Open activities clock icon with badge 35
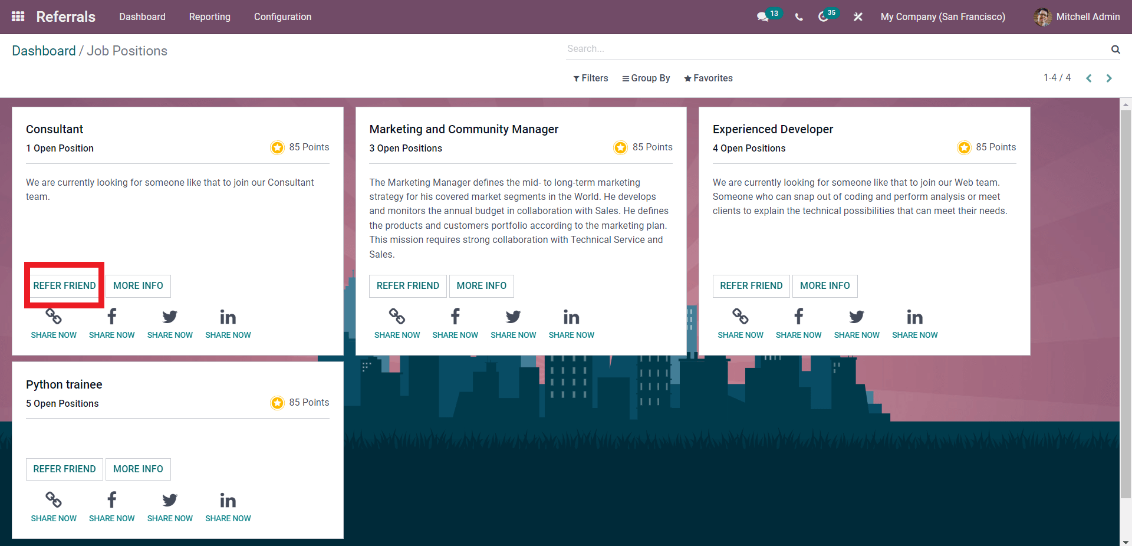 point(823,17)
